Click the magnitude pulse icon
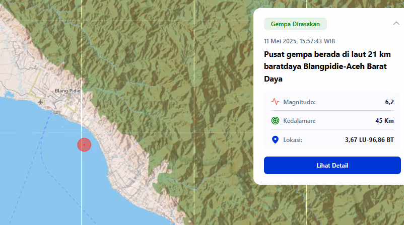 tap(275, 102)
